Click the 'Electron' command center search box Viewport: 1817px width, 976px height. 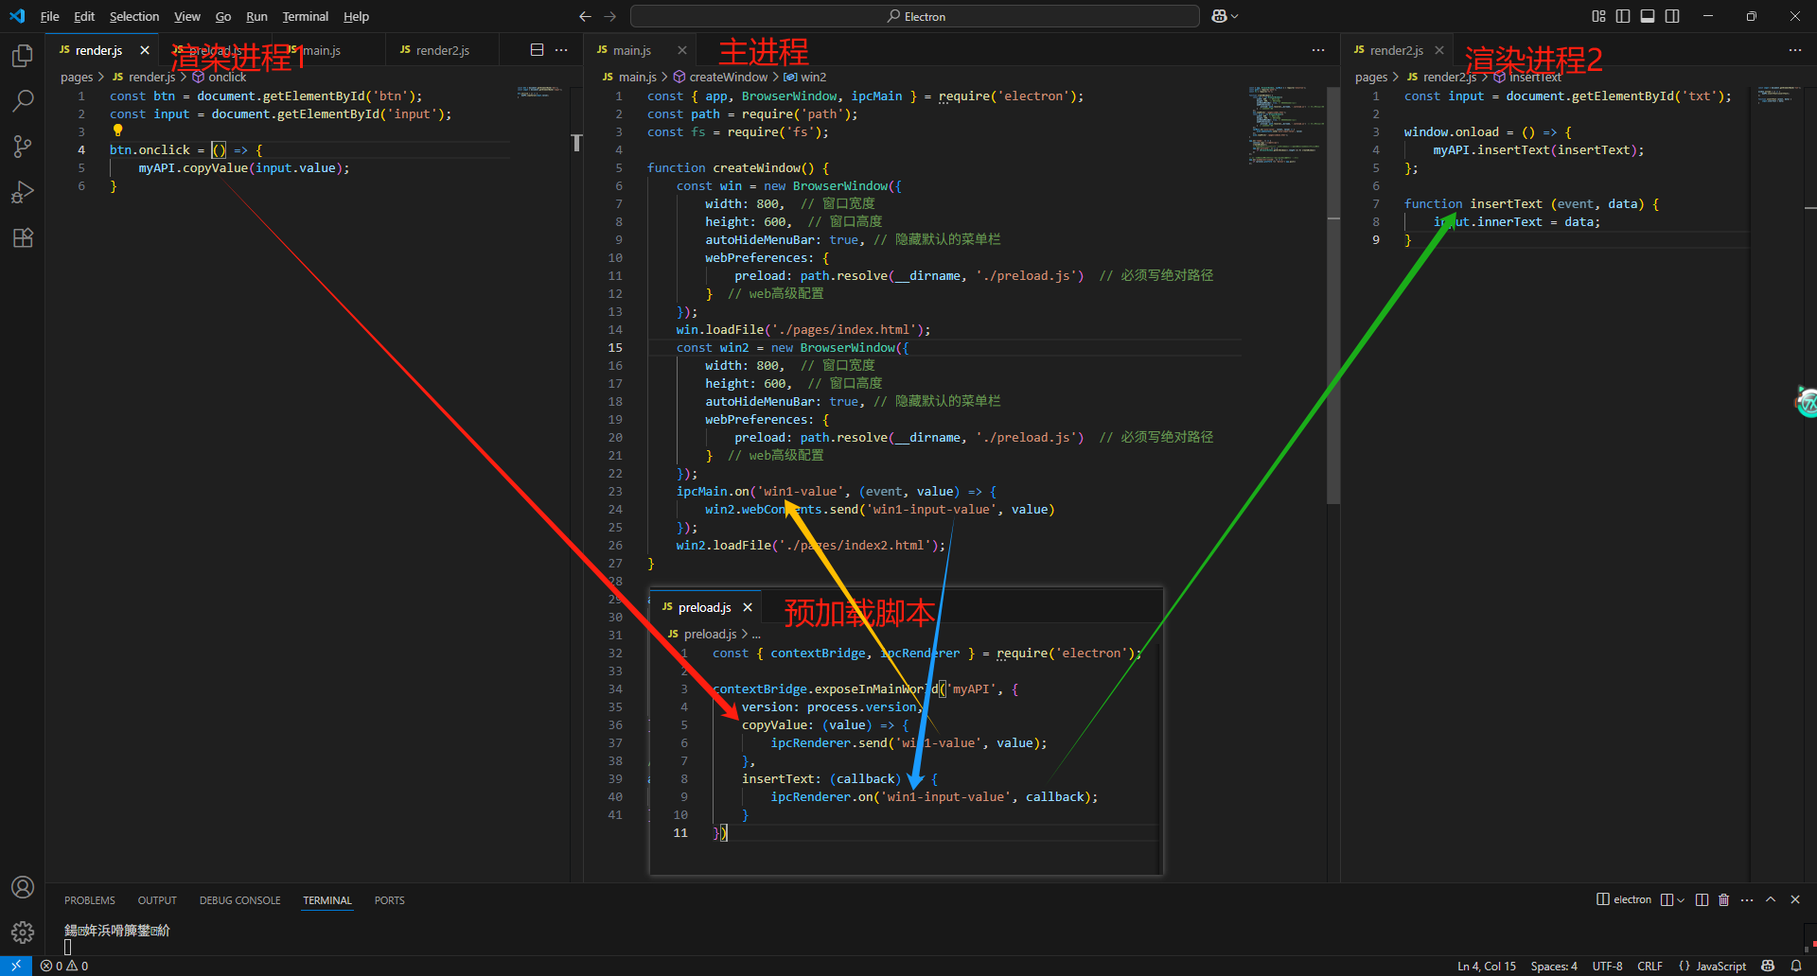(x=914, y=16)
